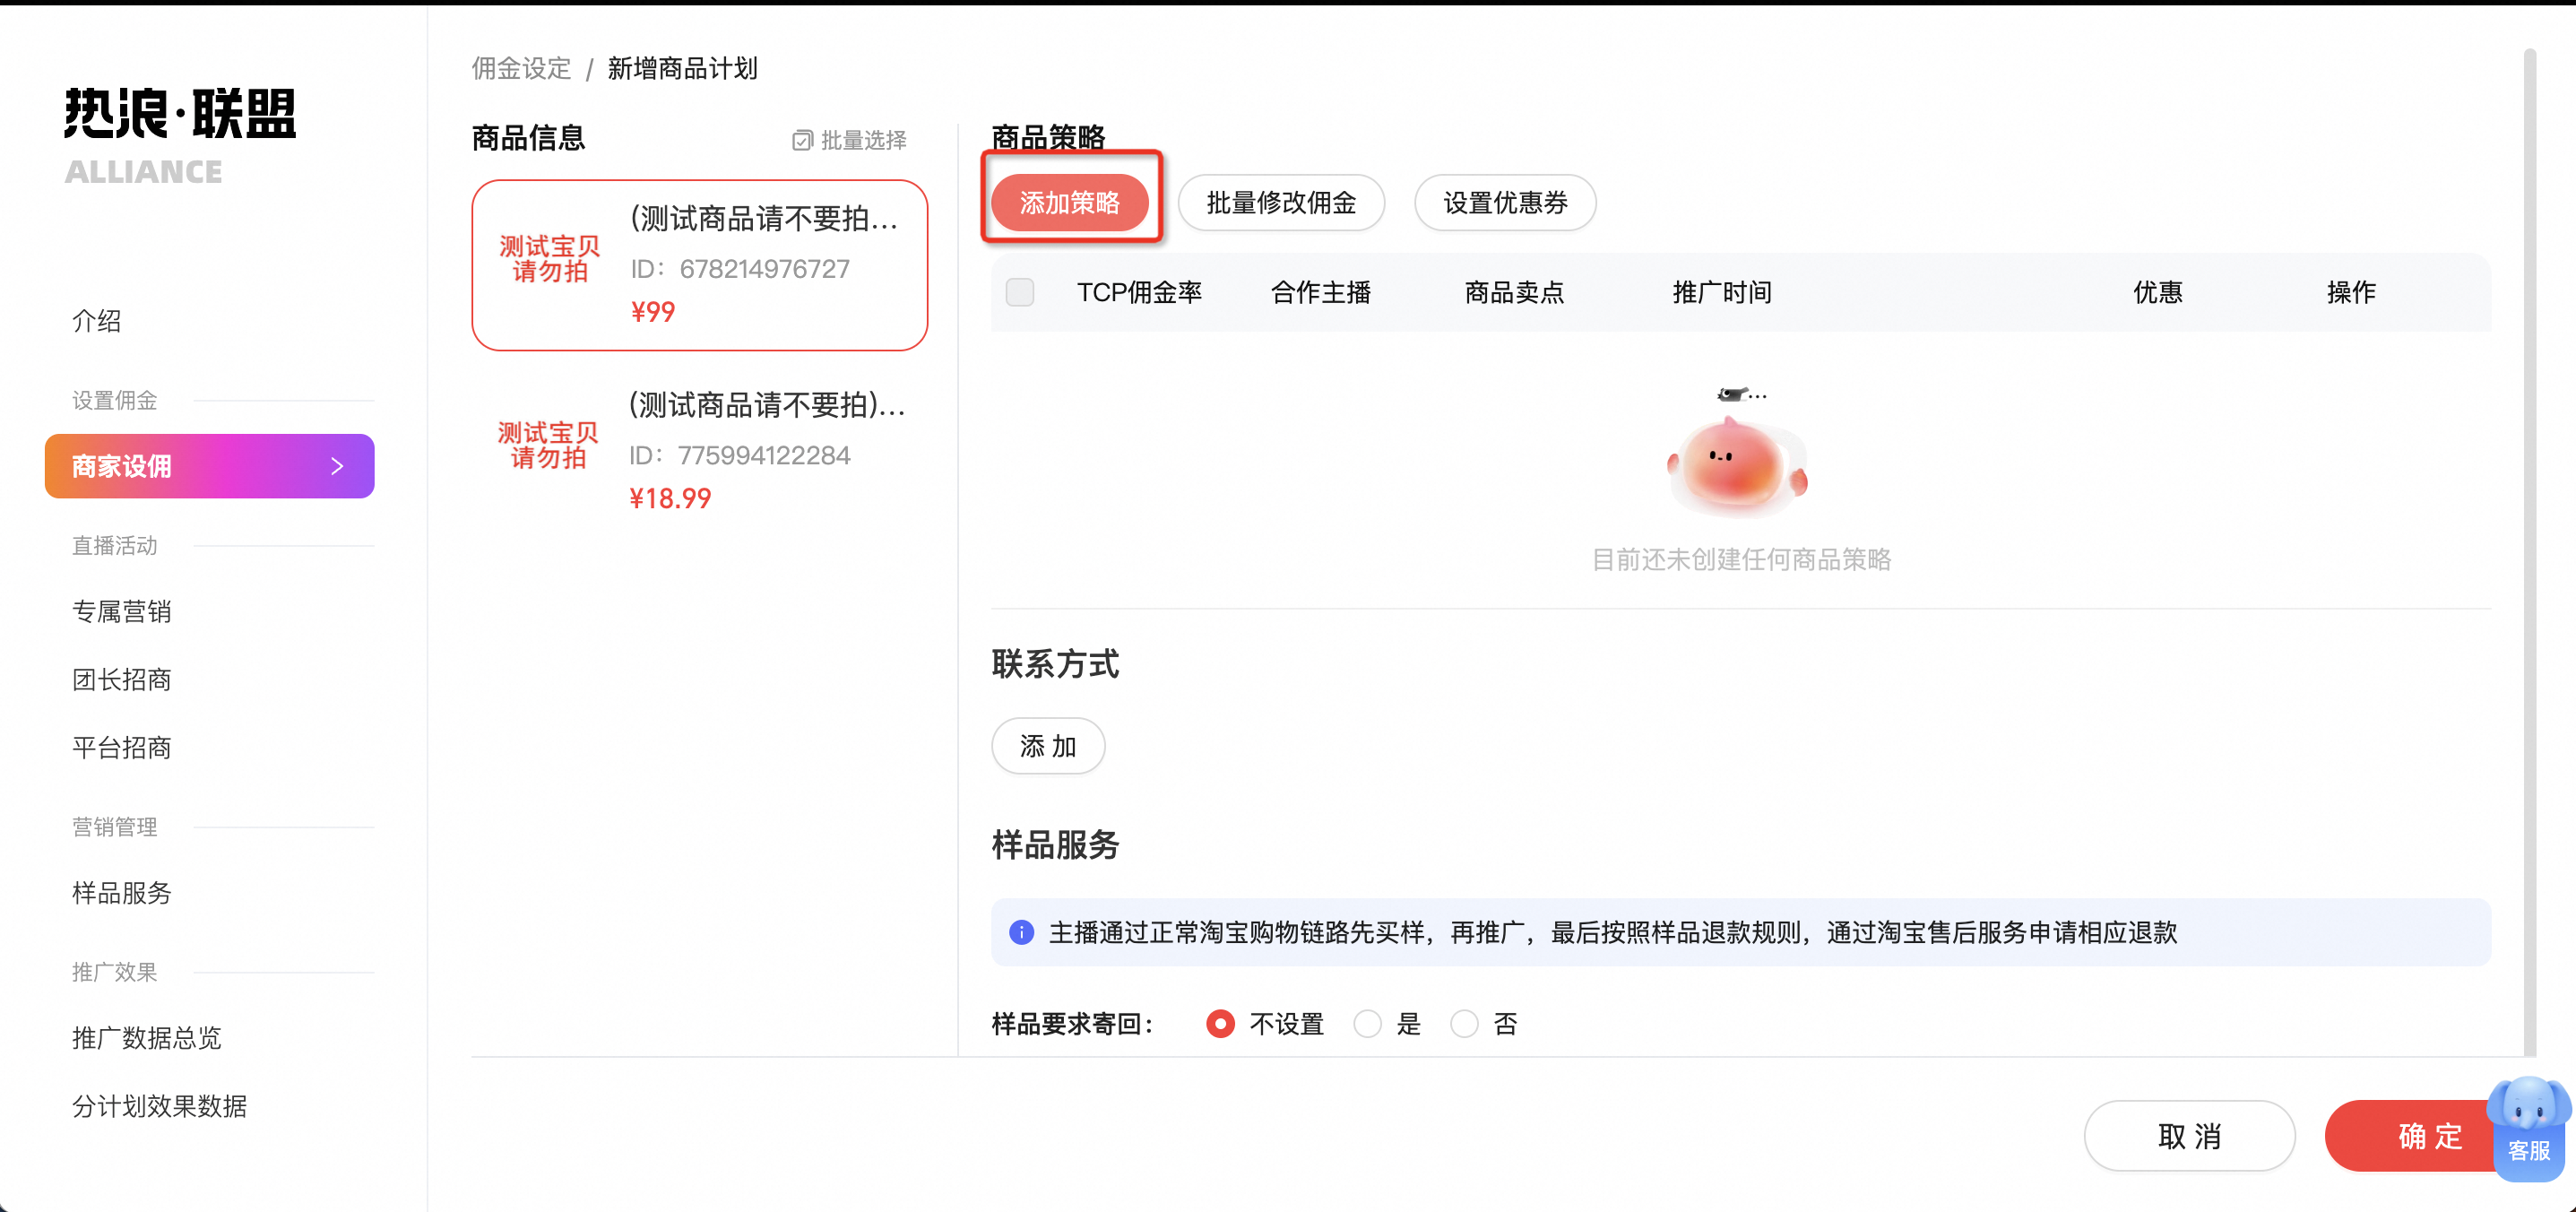Open 推广数据总览 in sidebar
2576x1212 pixels.
[x=147, y=1037]
